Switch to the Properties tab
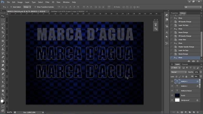 174,13
